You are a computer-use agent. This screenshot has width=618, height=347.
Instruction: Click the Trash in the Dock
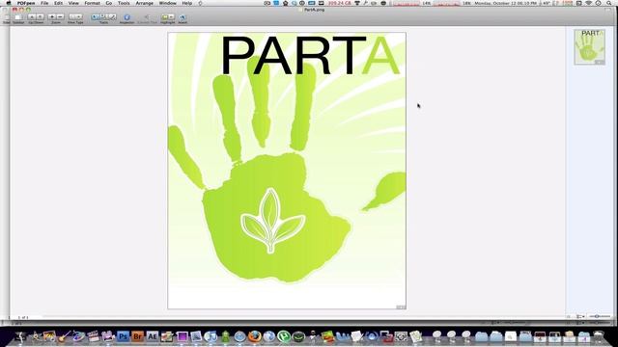[x=599, y=336]
